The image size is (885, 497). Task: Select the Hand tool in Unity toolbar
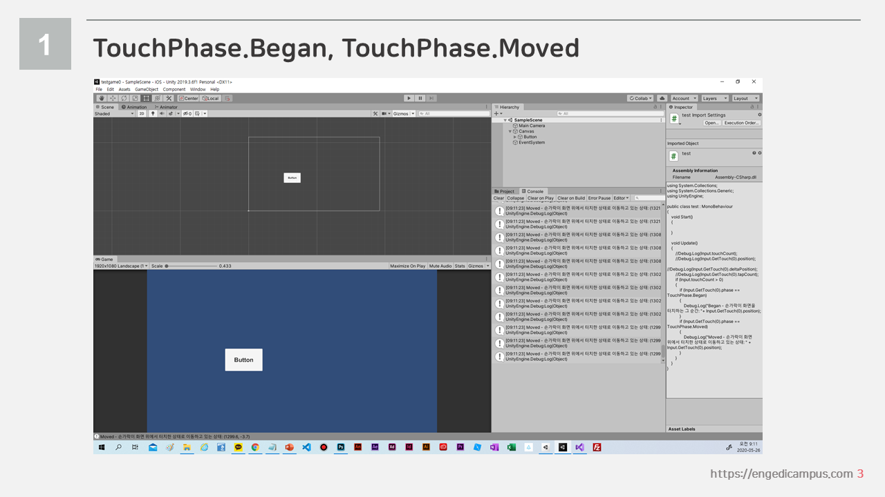coord(102,99)
